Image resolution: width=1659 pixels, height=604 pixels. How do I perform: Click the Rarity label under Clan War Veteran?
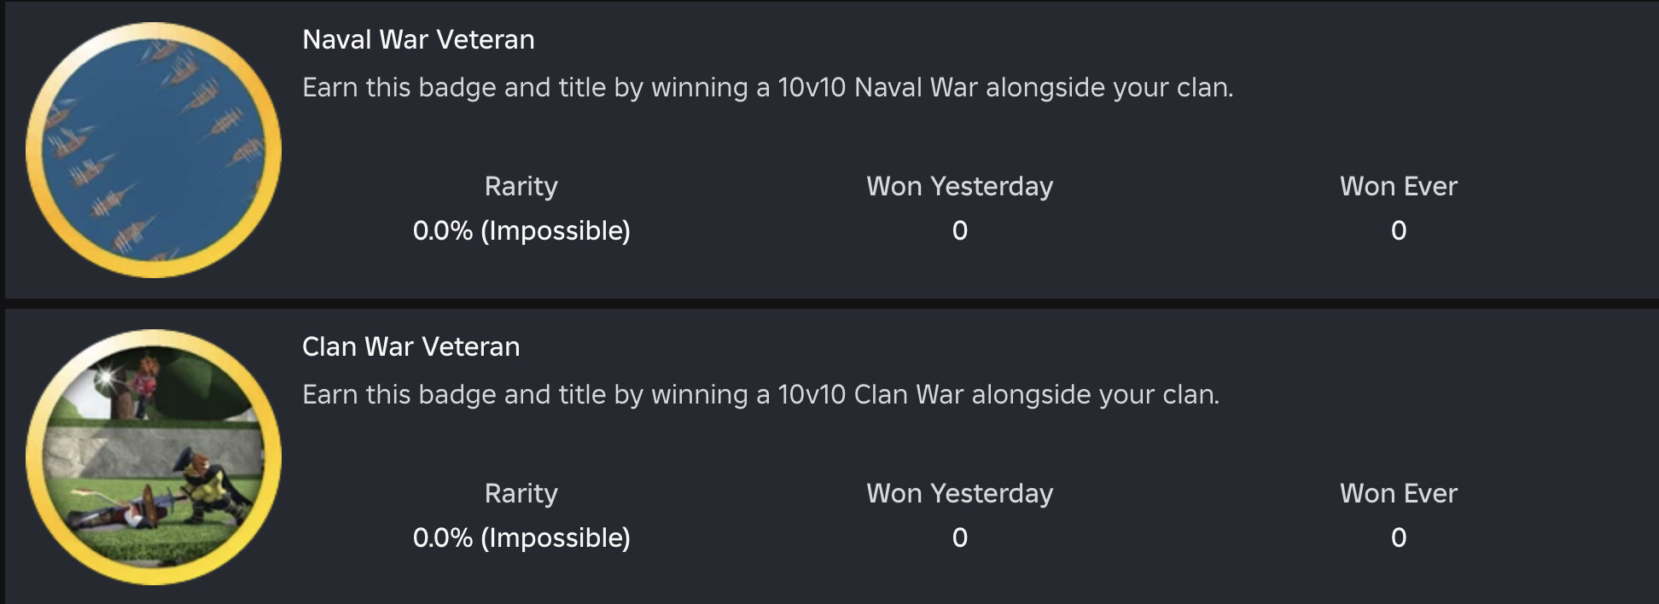521,494
